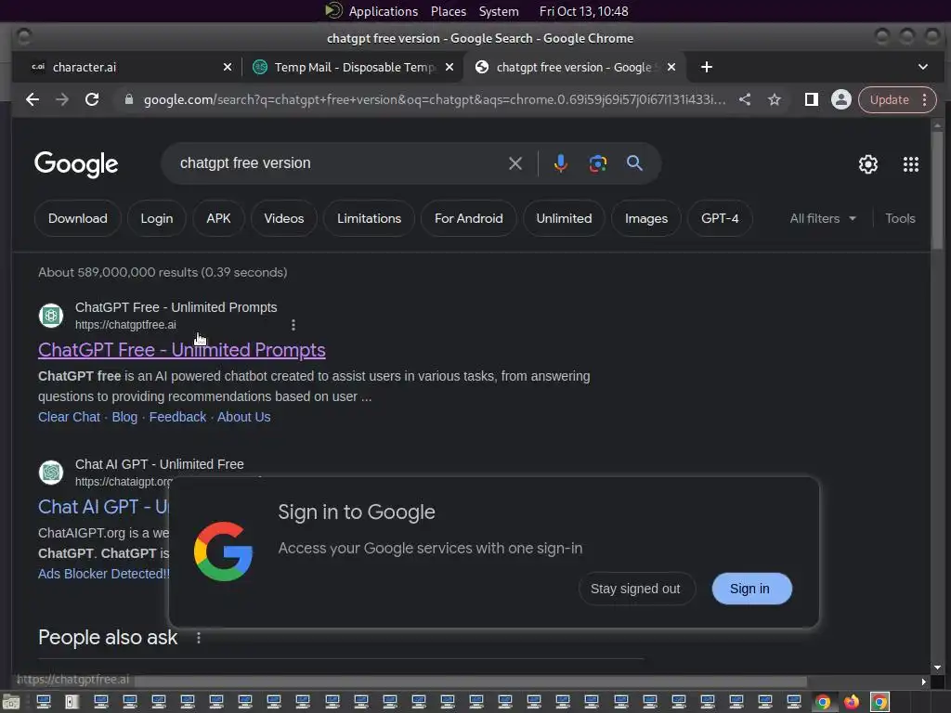Screen dimensions: 951x713
Task: Click the clock showing Fri Oct 13, 10:48
Action: (x=583, y=11)
